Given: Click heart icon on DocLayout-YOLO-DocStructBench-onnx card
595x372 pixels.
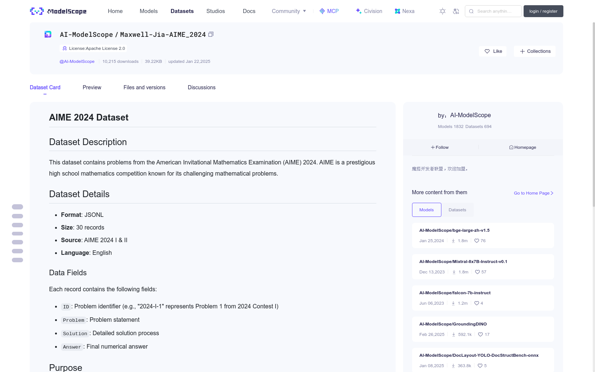Looking at the screenshot, I should [480, 366].
